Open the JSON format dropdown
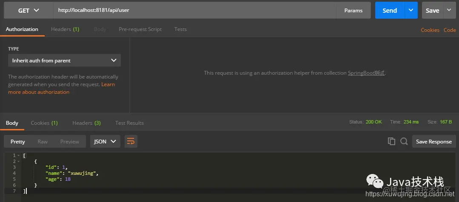459x202 pixels. coord(105,142)
